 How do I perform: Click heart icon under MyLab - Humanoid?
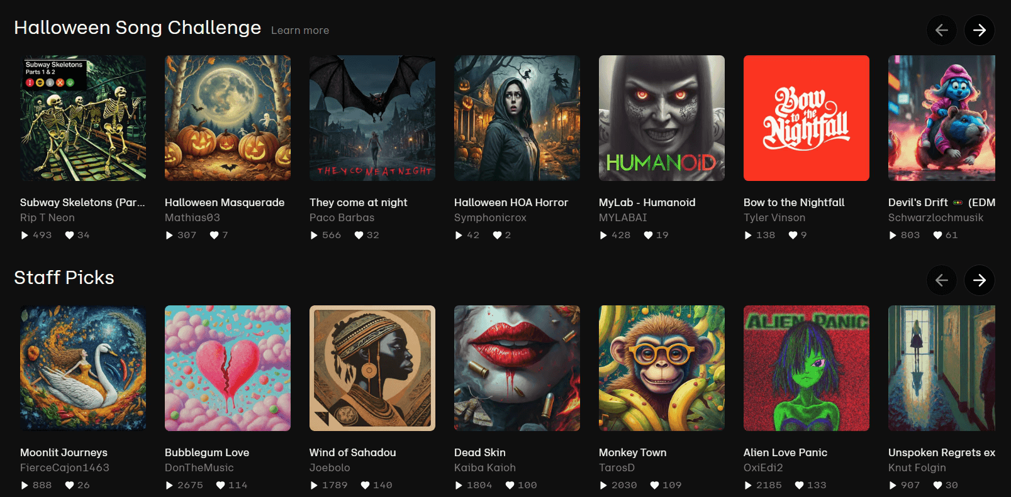(648, 235)
